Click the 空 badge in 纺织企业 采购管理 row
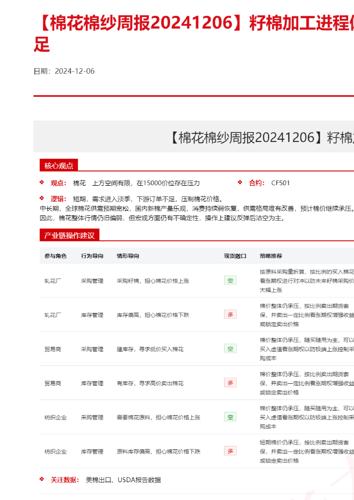The width and height of the screenshot is (354, 500). point(230,417)
